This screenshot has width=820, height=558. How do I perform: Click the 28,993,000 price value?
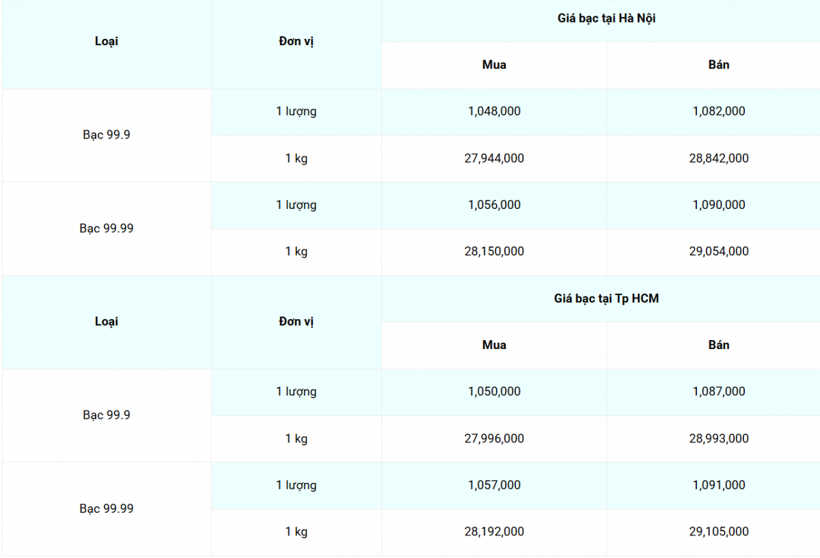(x=719, y=438)
